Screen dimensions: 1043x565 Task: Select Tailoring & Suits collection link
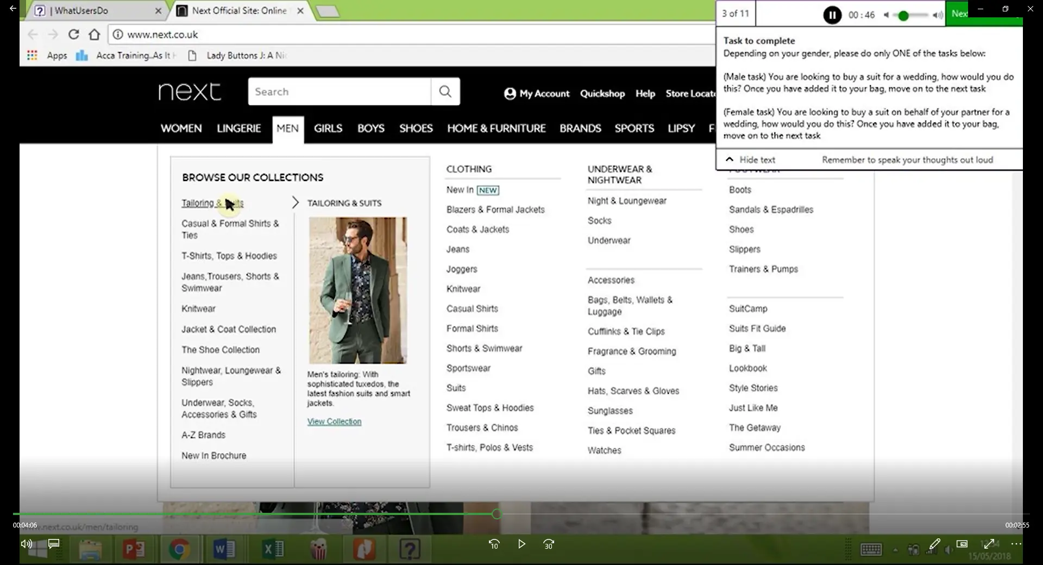click(212, 203)
